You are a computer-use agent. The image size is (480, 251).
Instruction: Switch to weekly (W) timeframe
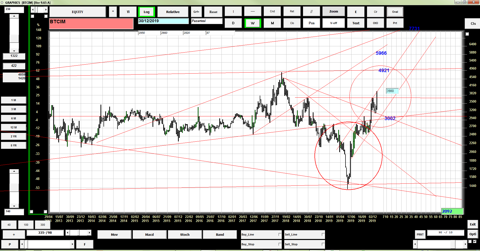click(x=253, y=23)
